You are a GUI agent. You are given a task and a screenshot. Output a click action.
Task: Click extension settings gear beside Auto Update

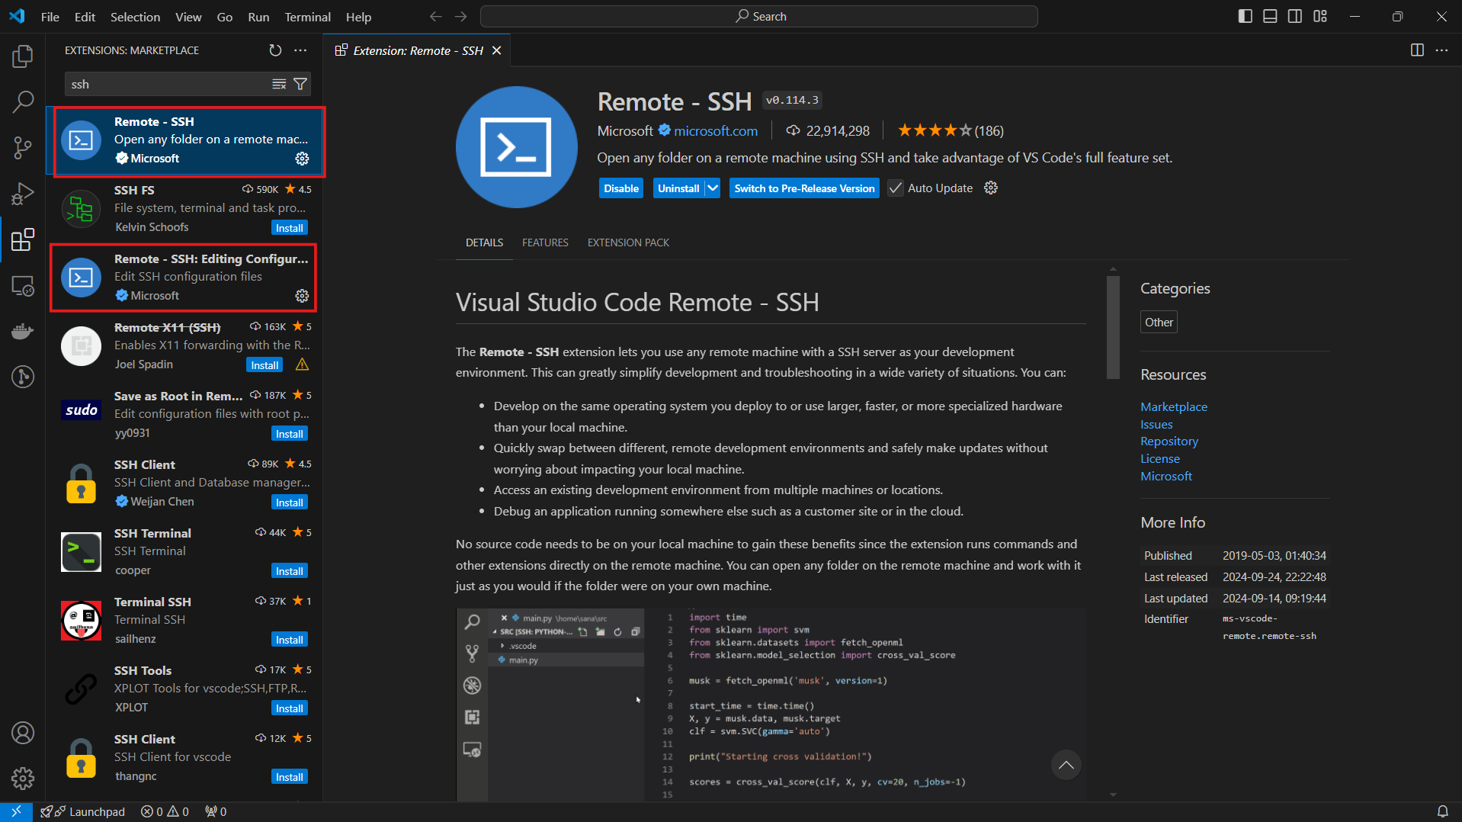tap(990, 188)
